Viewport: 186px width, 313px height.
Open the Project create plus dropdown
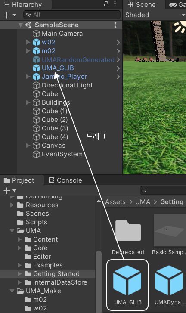[10, 191]
